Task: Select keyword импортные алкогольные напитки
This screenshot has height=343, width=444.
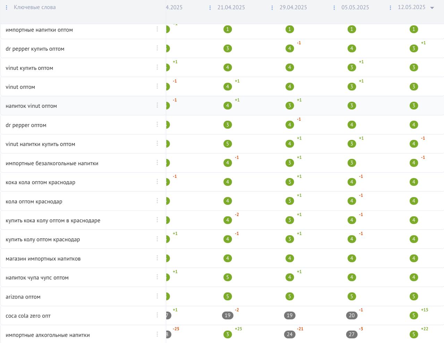Action: point(48,335)
